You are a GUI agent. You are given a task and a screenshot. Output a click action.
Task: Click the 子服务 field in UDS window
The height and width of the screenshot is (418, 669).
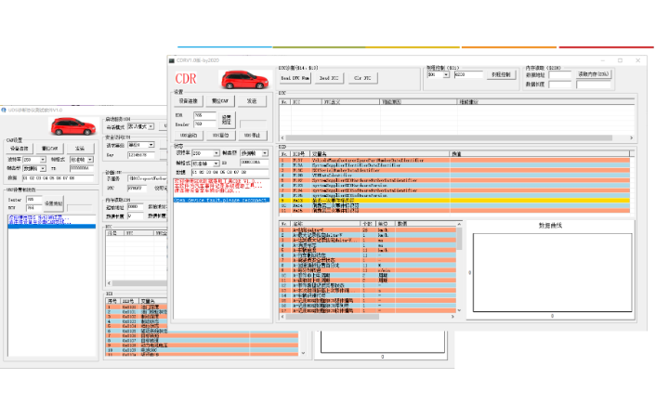coord(147,178)
